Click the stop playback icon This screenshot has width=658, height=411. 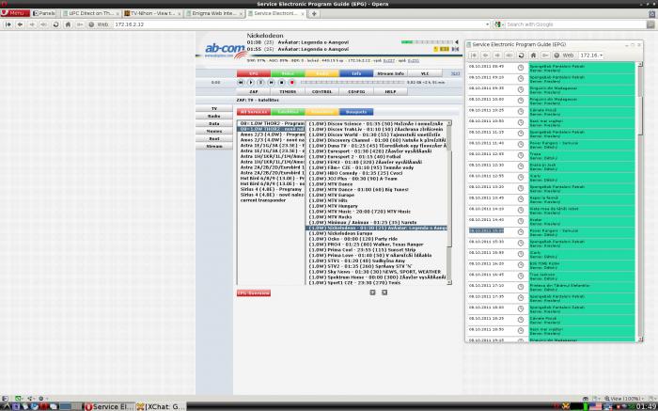(x=282, y=82)
